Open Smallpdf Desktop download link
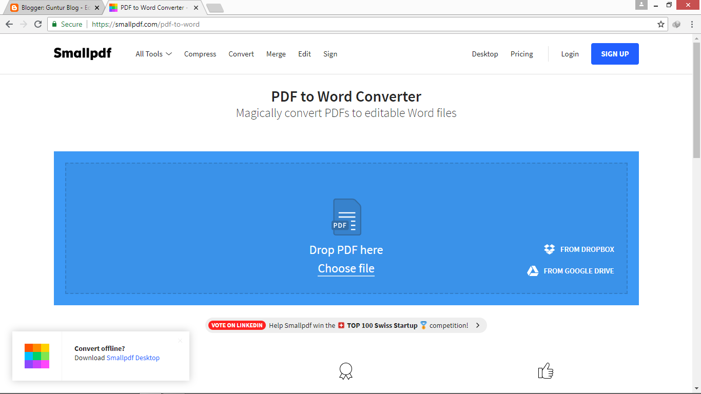This screenshot has height=394, width=701. [133, 358]
